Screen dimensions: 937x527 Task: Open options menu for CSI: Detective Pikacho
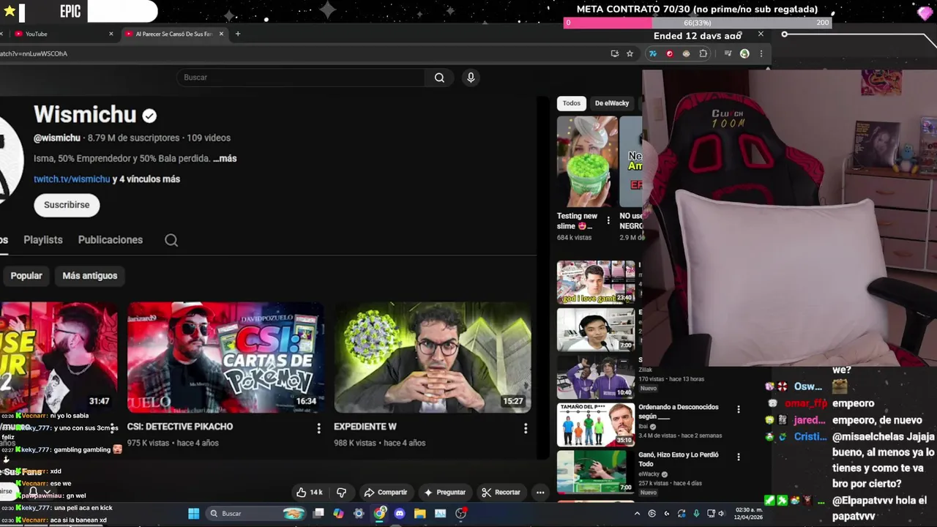[x=318, y=428]
